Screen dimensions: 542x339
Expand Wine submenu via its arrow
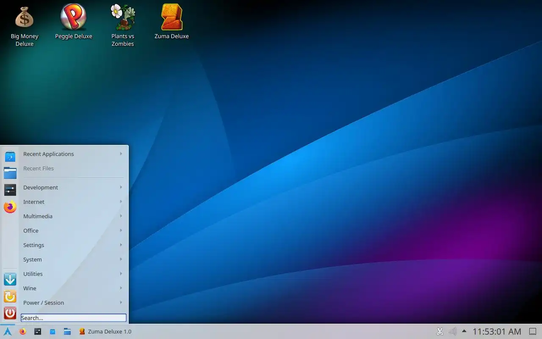pyautogui.click(x=121, y=288)
